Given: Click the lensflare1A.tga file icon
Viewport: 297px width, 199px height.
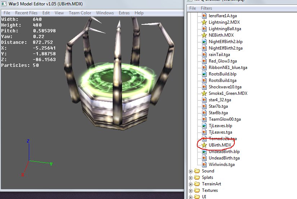Looking at the screenshot, I should pyautogui.click(x=204, y=16).
